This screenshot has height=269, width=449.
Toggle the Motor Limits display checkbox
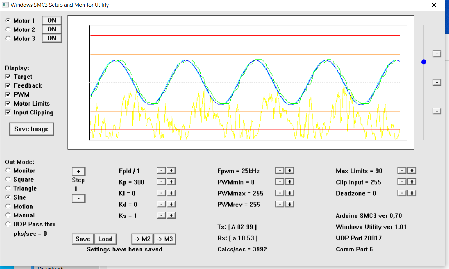click(8, 104)
